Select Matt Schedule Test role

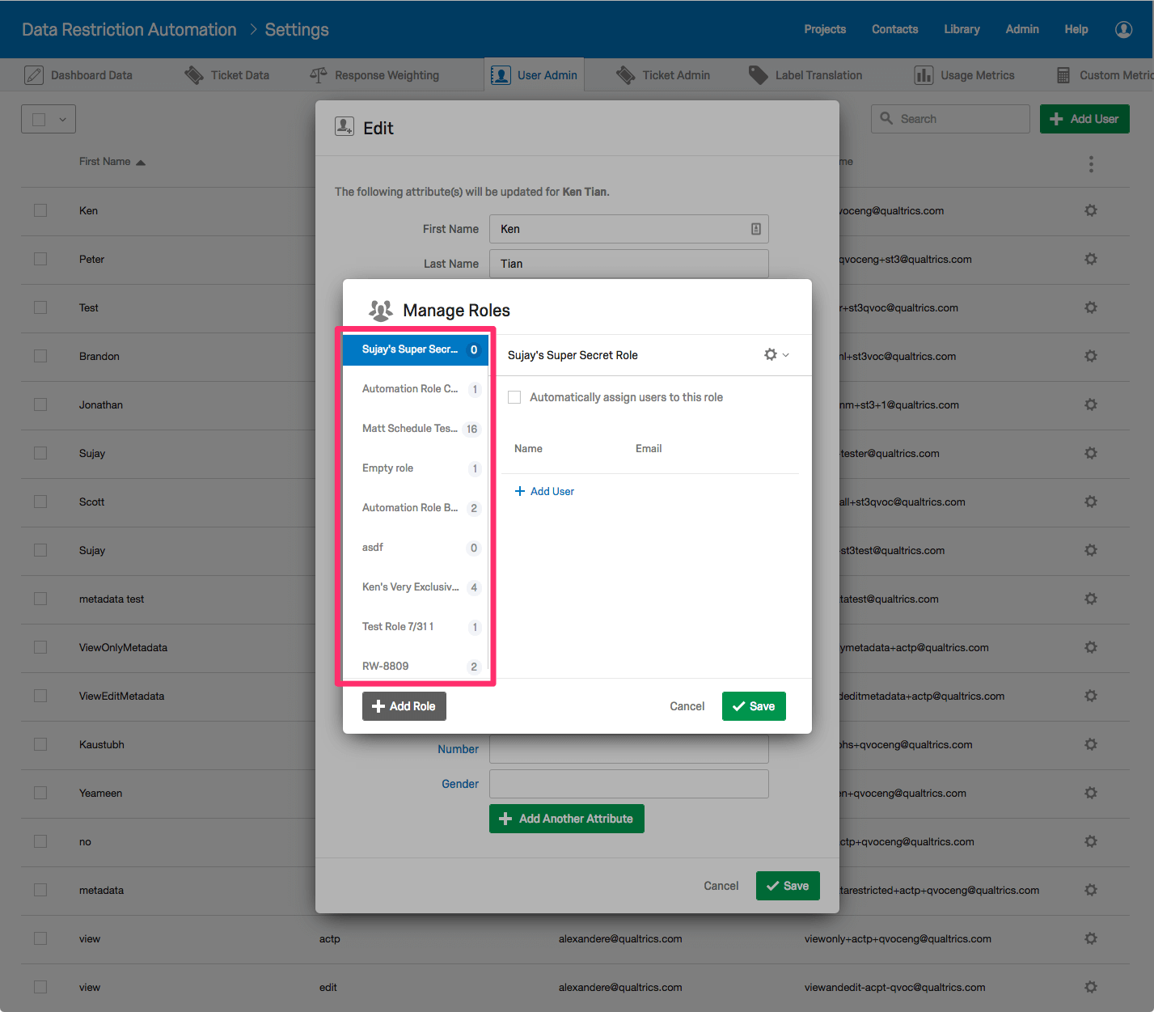tap(416, 429)
